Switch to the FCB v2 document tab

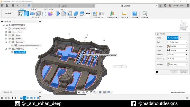point(64,6)
